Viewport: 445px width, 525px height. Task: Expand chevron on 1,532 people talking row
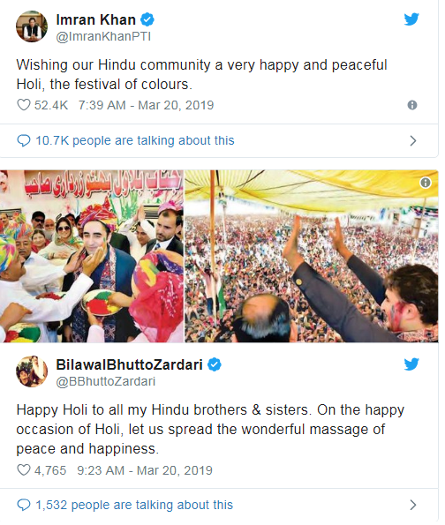(413, 505)
